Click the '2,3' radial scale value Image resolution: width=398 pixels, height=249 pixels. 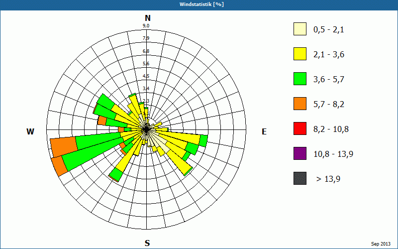[146, 101]
